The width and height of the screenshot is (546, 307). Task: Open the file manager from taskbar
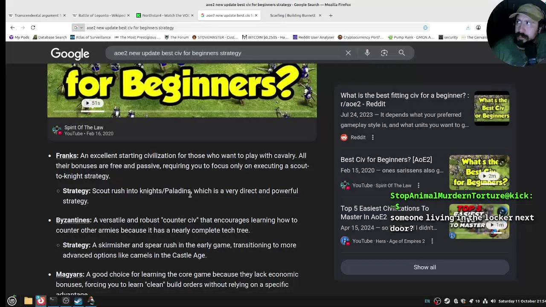pyautogui.click(x=28, y=301)
